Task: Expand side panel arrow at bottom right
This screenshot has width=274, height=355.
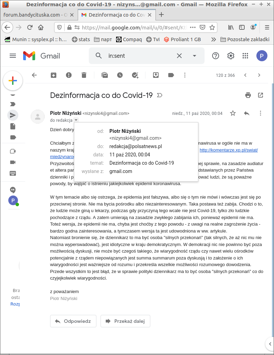Action: 270,344
